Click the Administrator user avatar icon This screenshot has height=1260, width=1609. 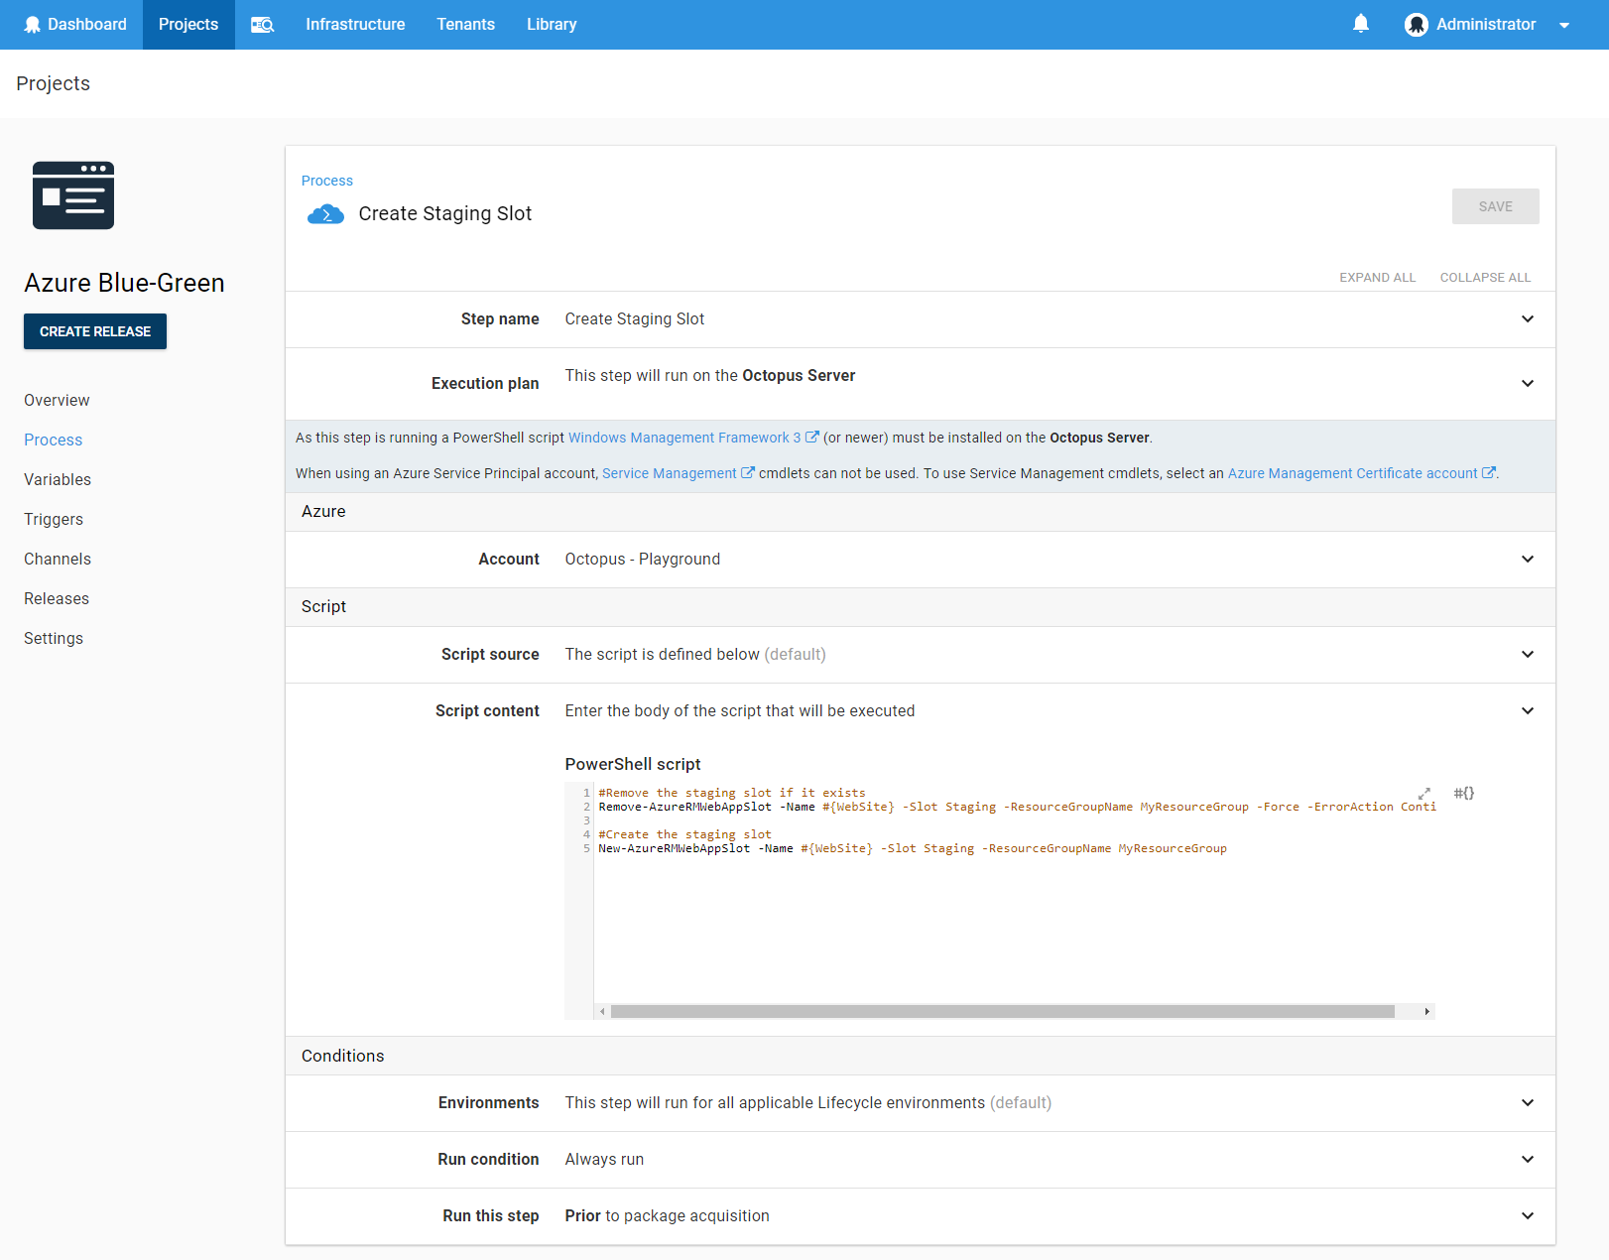click(1416, 25)
